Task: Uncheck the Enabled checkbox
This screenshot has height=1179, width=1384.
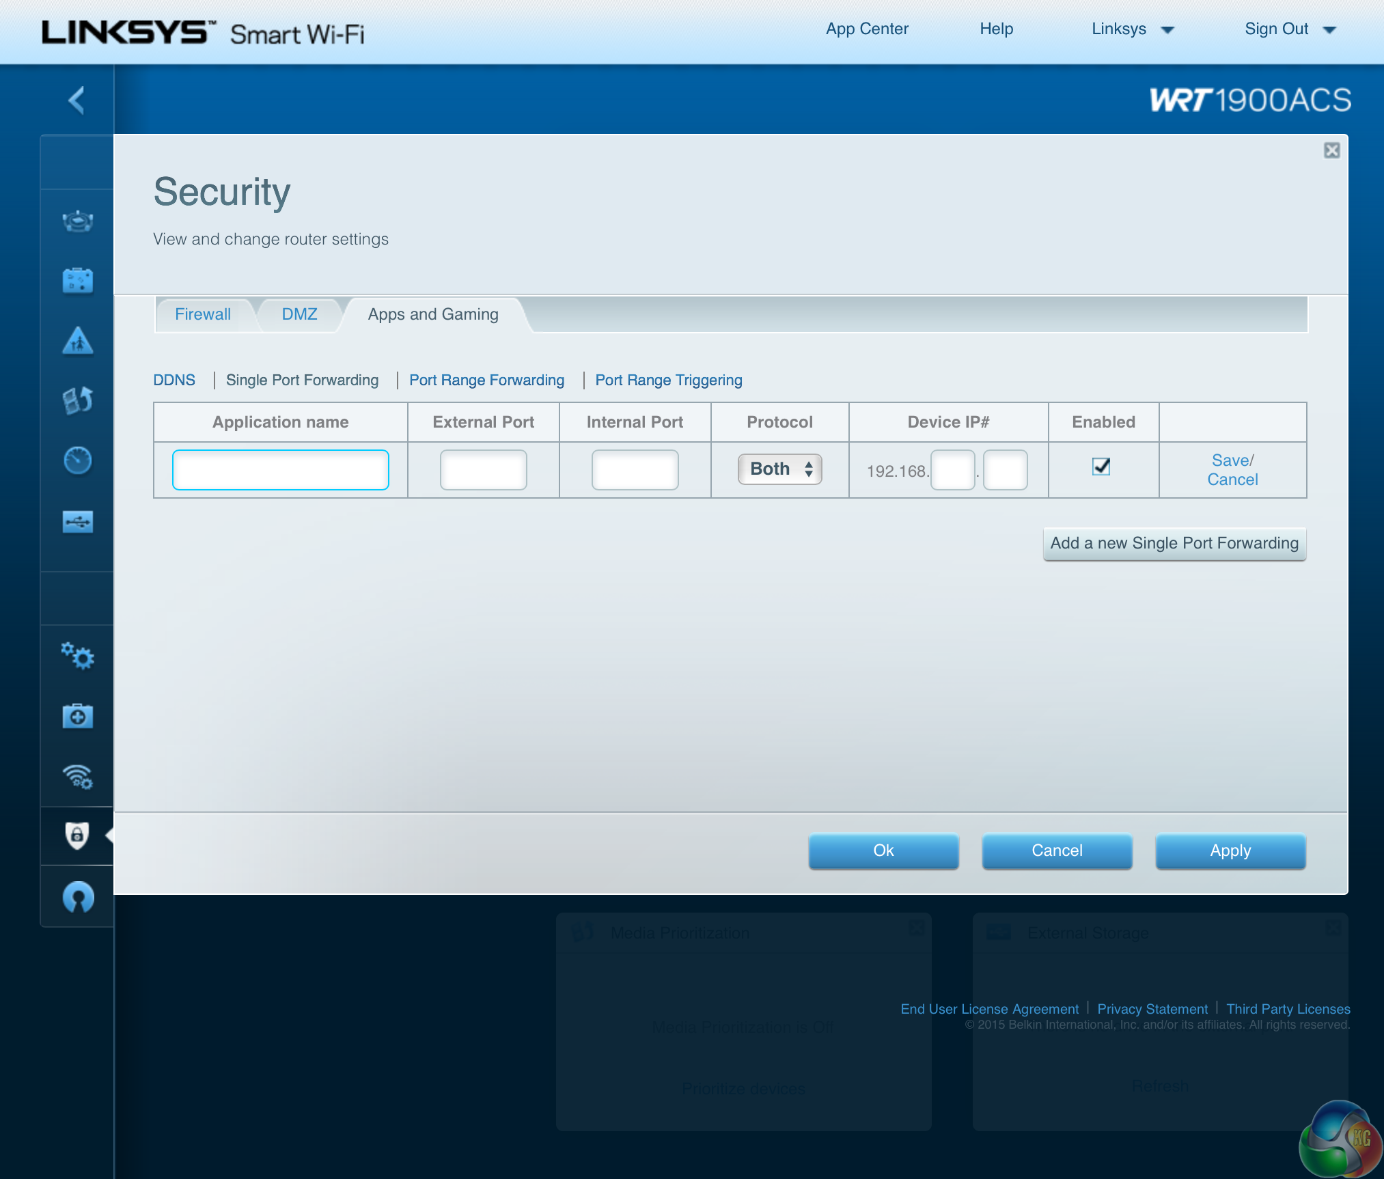Action: [x=1101, y=467]
